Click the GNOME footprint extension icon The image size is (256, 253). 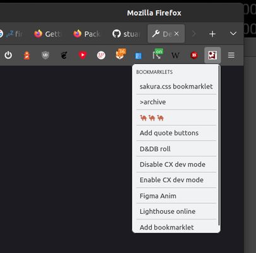coord(64,55)
